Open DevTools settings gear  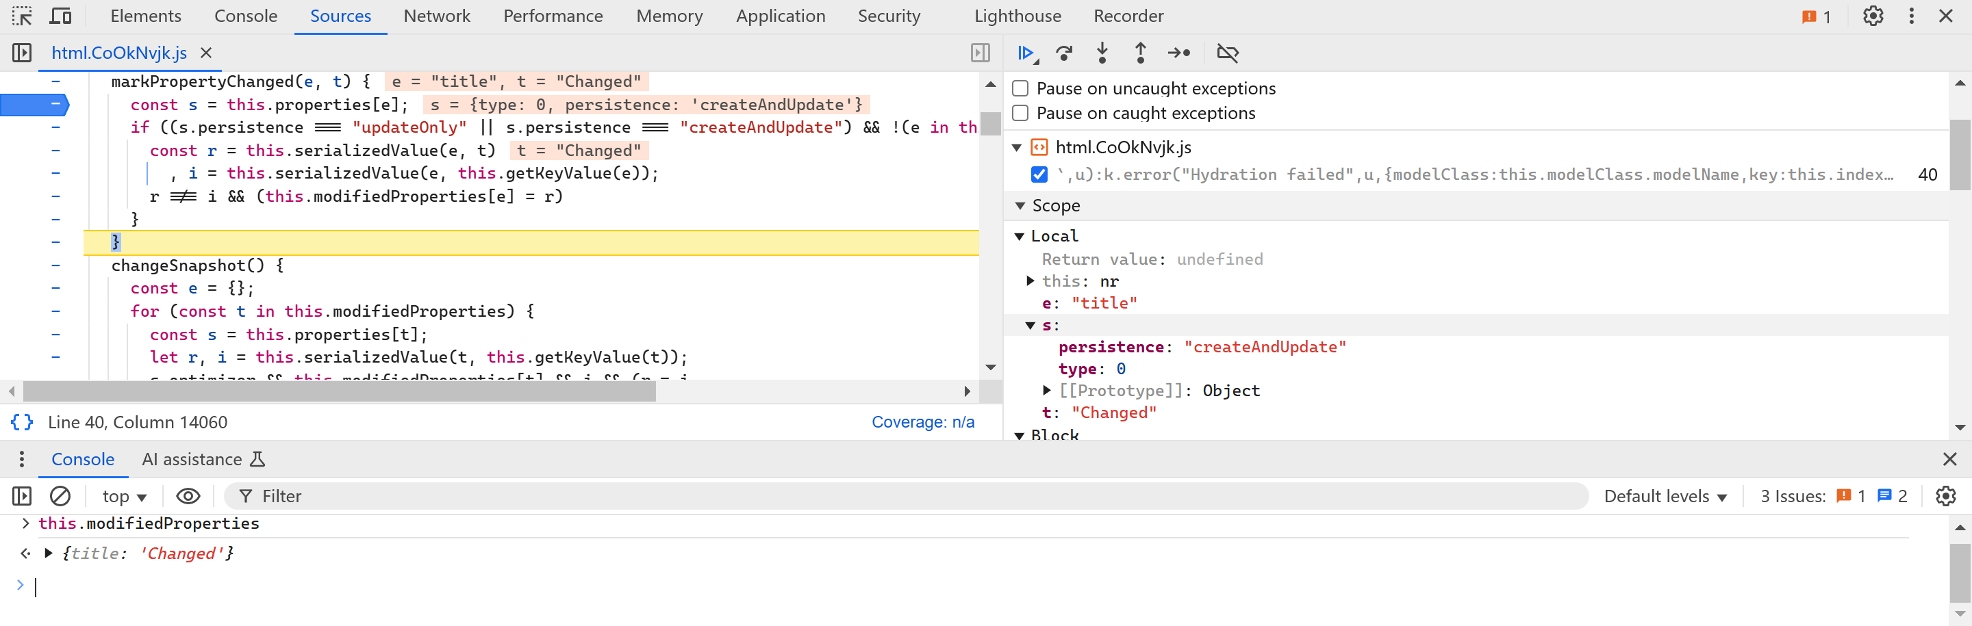tap(1873, 16)
